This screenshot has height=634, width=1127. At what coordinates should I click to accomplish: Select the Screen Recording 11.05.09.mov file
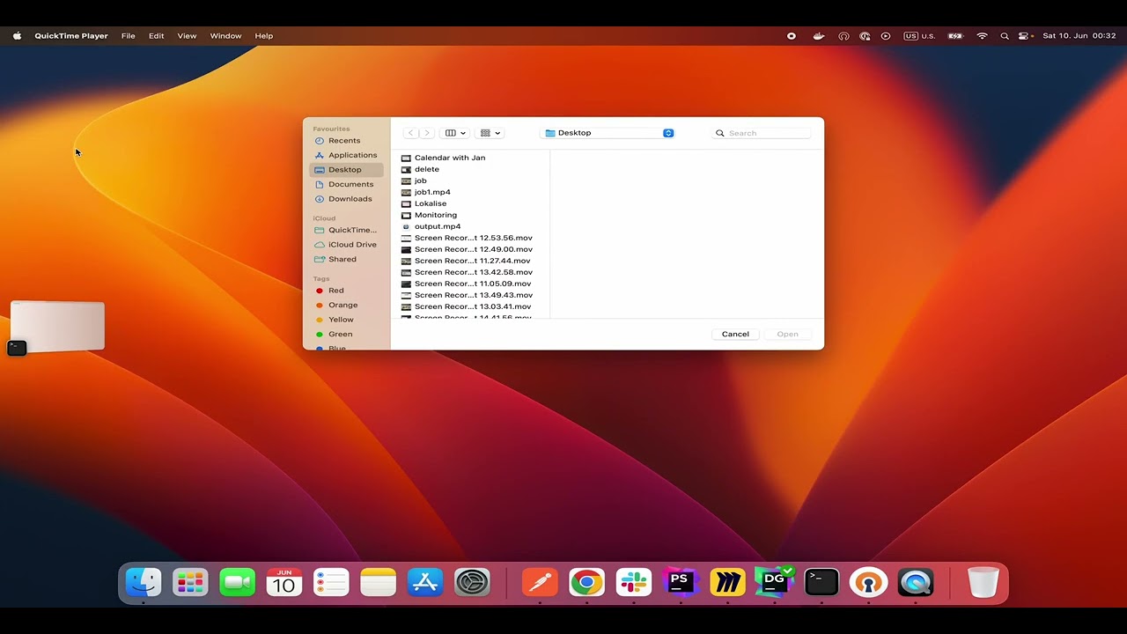pyautogui.click(x=472, y=284)
